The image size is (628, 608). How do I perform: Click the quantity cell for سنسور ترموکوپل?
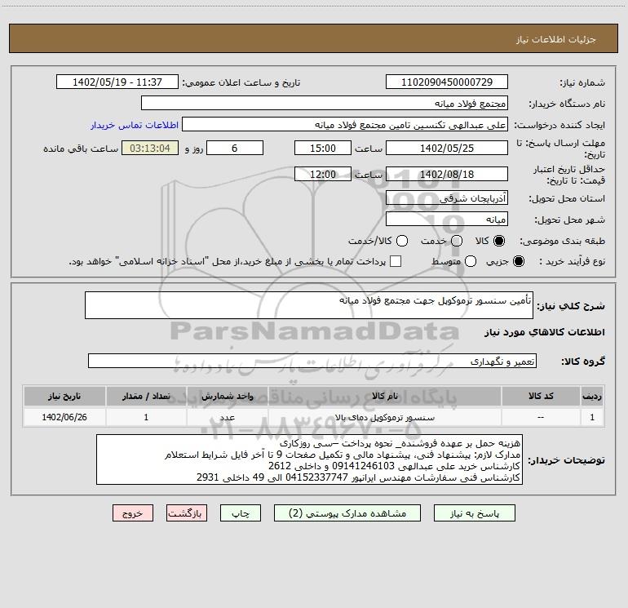(x=146, y=417)
